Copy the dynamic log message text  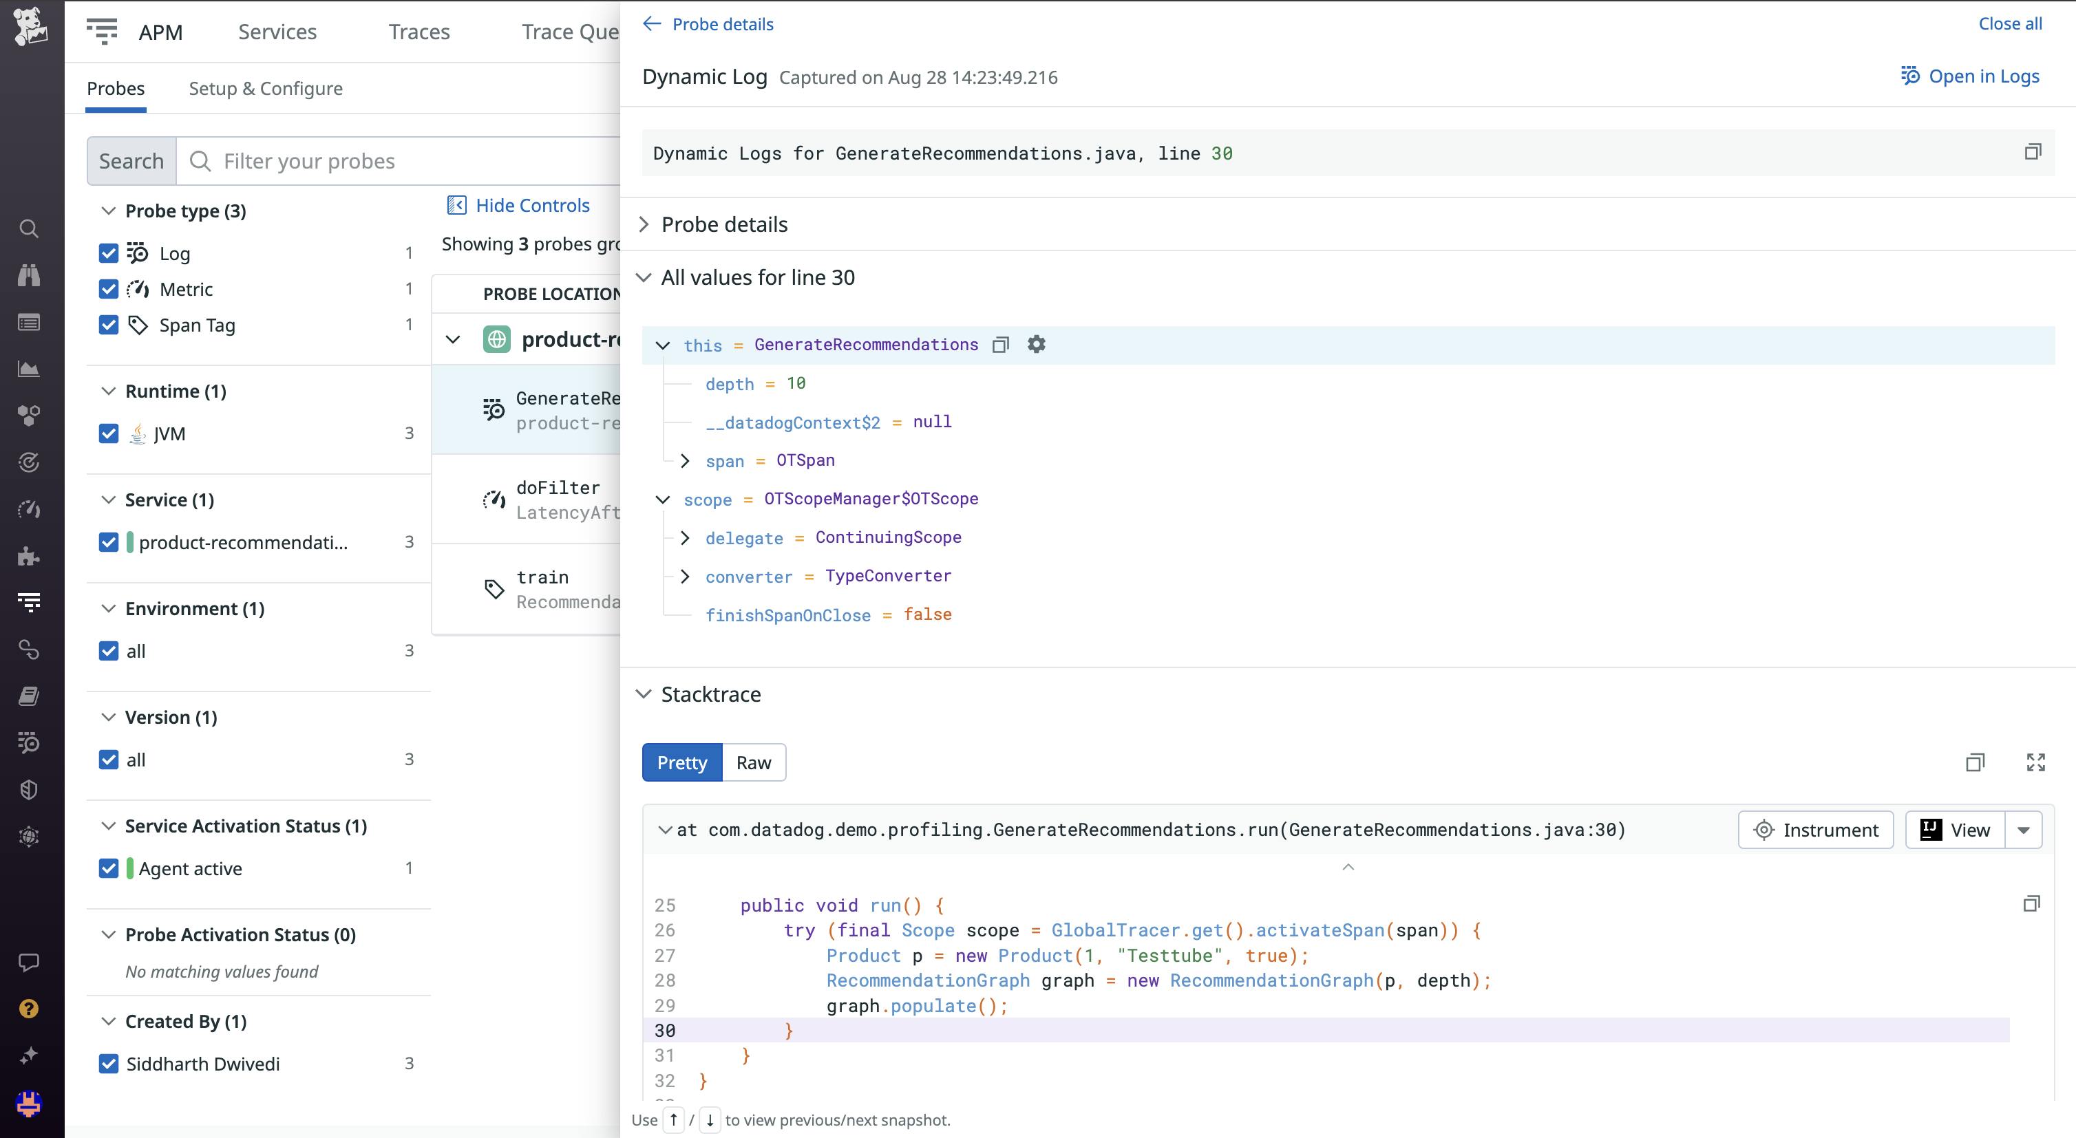2032,152
